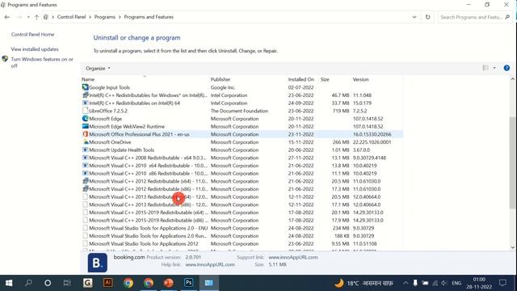Screen dimensions: 517x291
Task: Open Adobe Illustrator from taskbar
Action: click(107, 283)
